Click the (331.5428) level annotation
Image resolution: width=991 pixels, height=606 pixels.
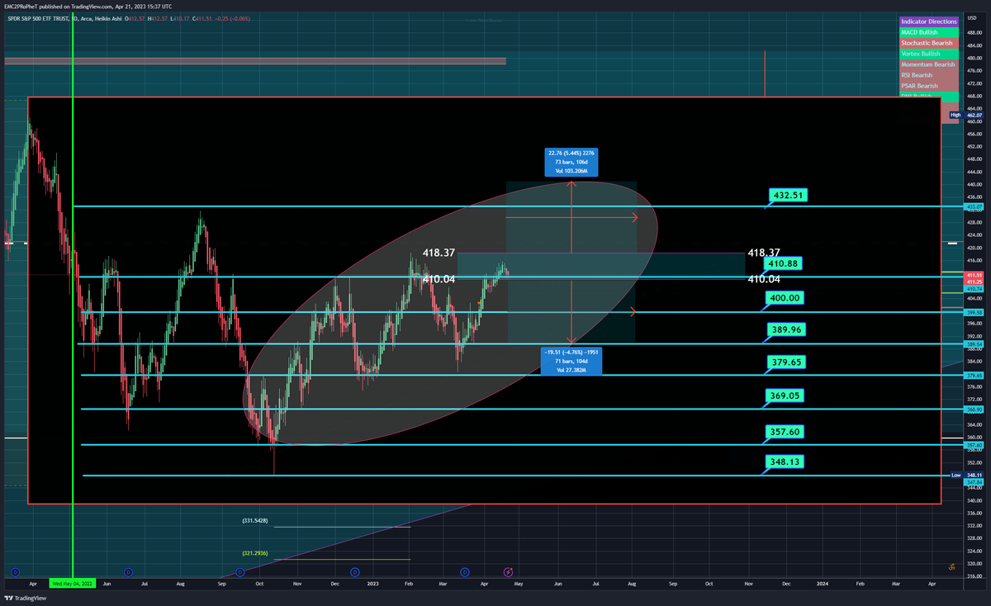(255, 521)
